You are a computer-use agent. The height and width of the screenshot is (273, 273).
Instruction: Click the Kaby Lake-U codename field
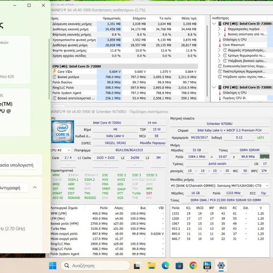pyautogui.click(x=115, y=136)
